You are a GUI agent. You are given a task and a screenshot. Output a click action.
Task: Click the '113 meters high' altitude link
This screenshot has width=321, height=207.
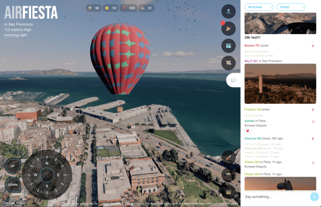click(x=18, y=30)
